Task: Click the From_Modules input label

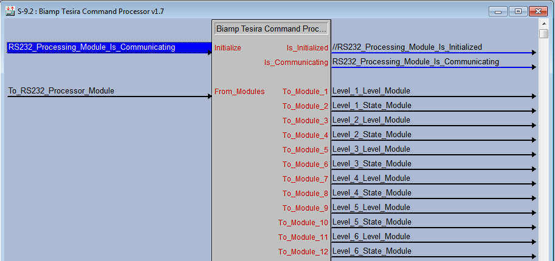Action: 240,92
